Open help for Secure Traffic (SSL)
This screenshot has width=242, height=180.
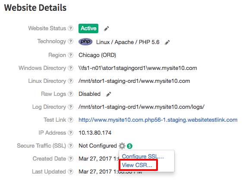pyautogui.click(x=71, y=146)
